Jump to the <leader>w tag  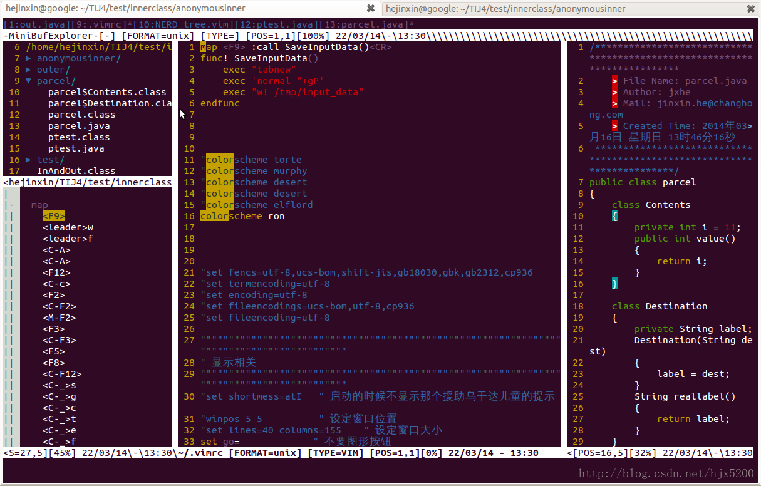pyautogui.click(x=68, y=227)
